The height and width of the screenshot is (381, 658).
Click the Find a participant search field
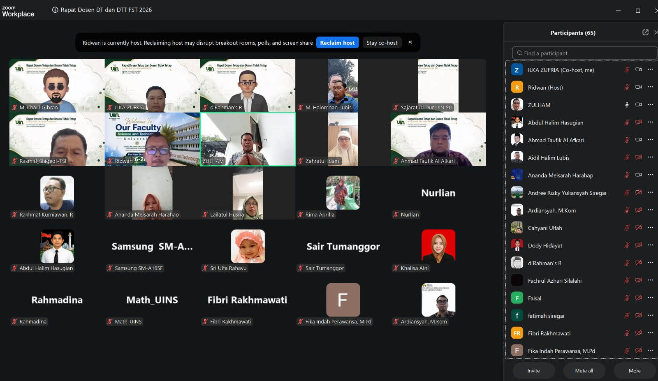584,53
